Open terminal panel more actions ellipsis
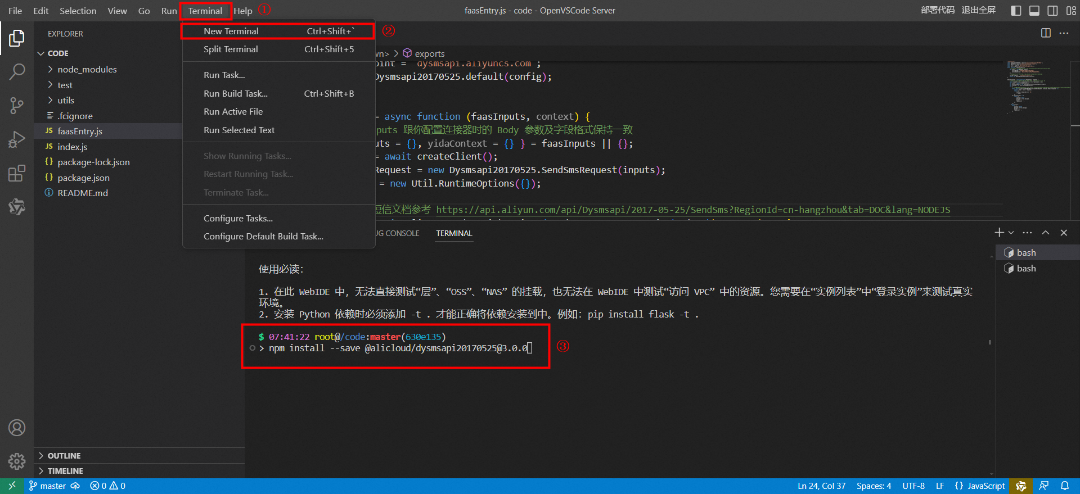The height and width of the screenshot is (494, 1080). [1027, 233]
